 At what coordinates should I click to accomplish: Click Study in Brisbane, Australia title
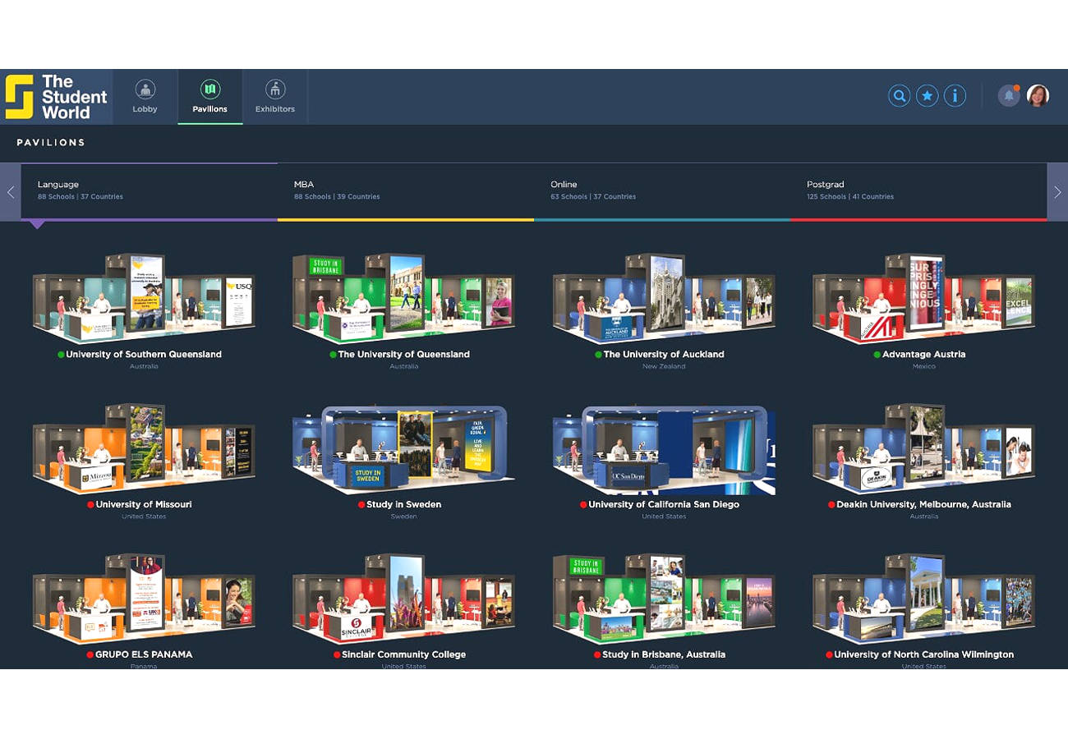(664, 654)
